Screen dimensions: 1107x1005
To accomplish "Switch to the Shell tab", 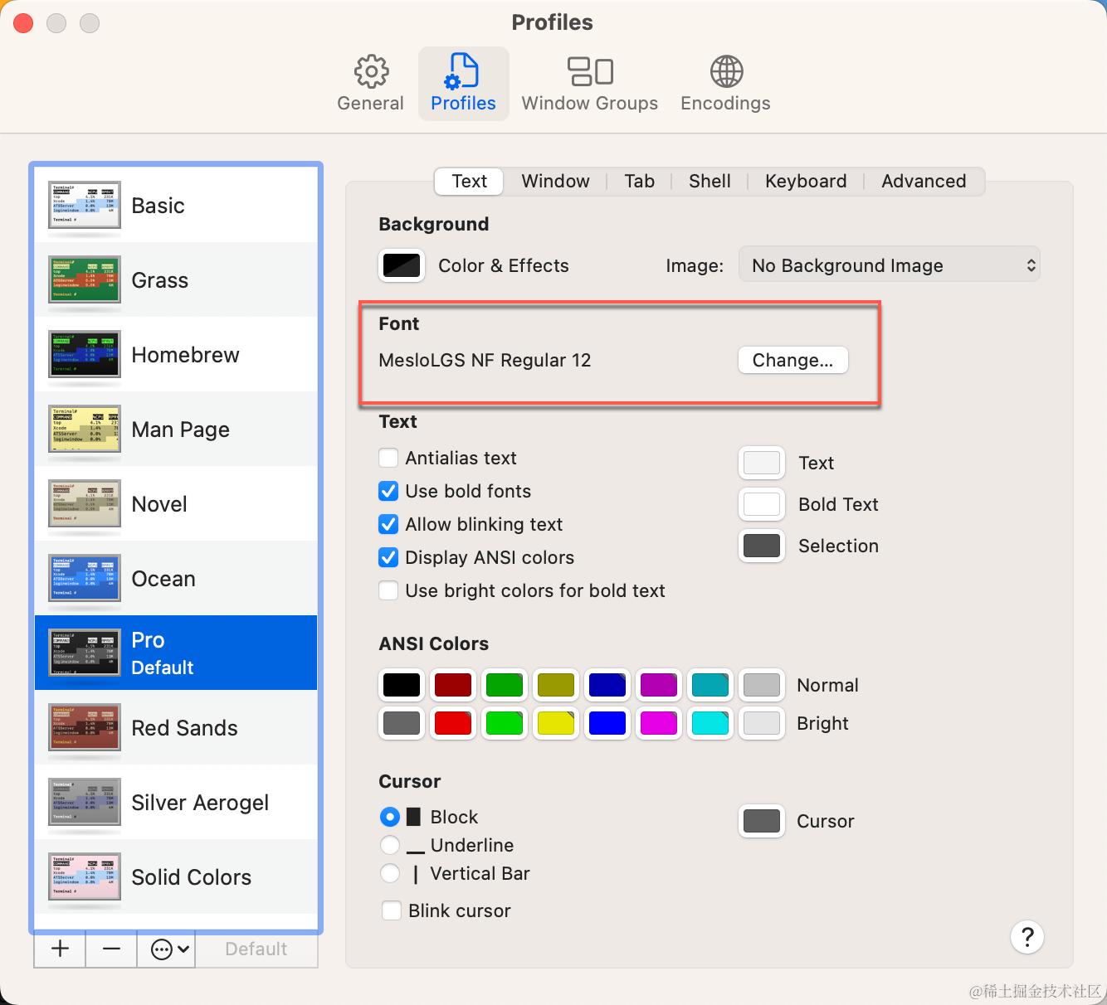I will pyautogui.click(x=710, y=182).
